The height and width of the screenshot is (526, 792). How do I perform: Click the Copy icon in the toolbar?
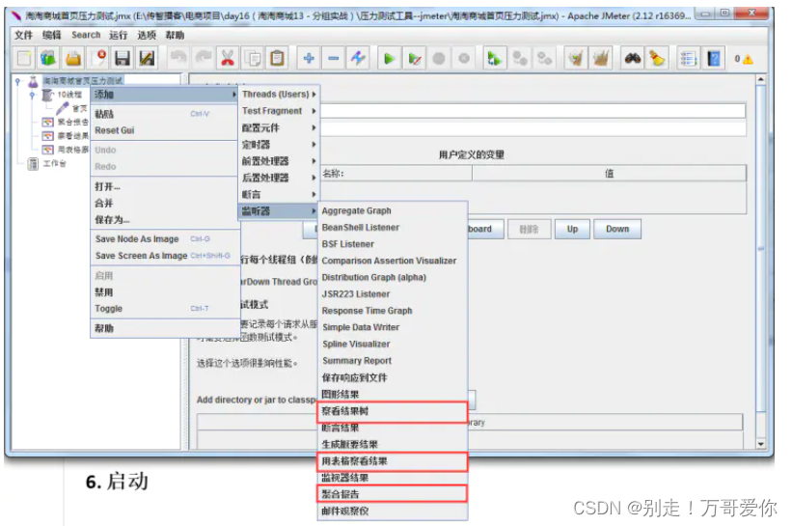click(x=253, y=59)
